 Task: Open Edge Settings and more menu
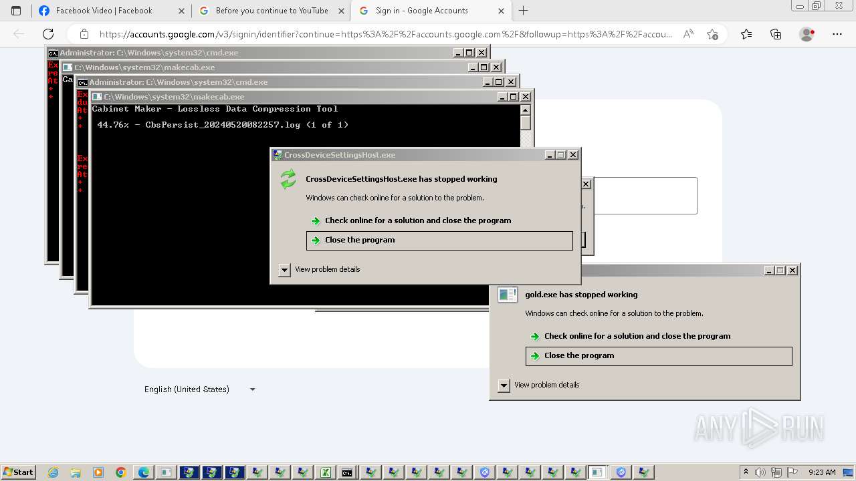coord(837,34)
